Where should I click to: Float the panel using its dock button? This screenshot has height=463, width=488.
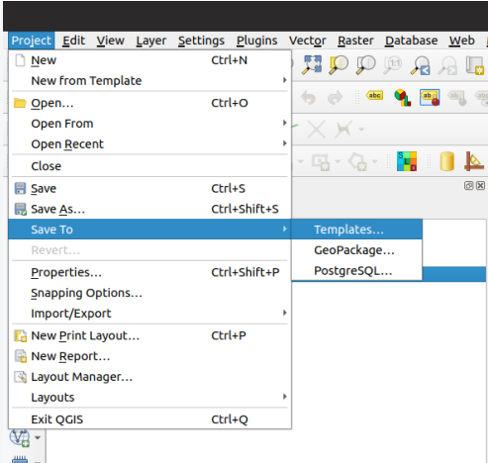pyautogui.click(x=468, y=186)
